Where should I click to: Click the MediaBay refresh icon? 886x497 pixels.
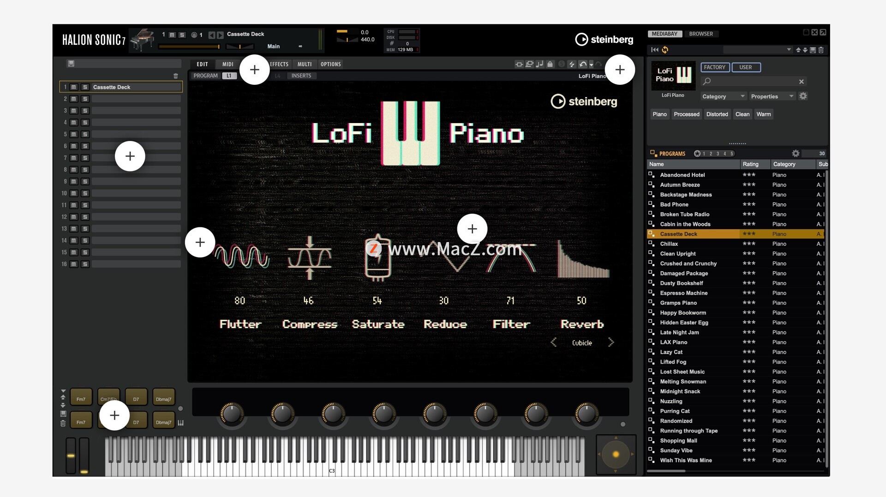click(665, 50)
